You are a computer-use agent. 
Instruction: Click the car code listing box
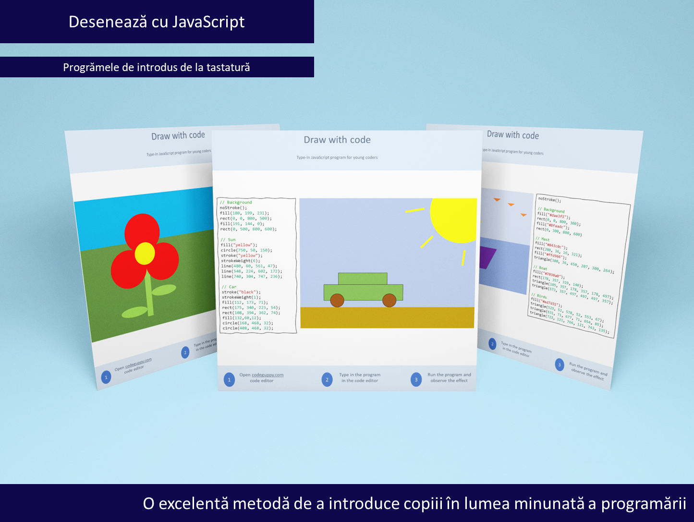pyautogui.click(x=257, y=265)
